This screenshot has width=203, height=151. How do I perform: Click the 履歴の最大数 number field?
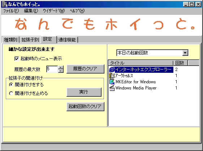pyautogui.click(x=52, y=69)
